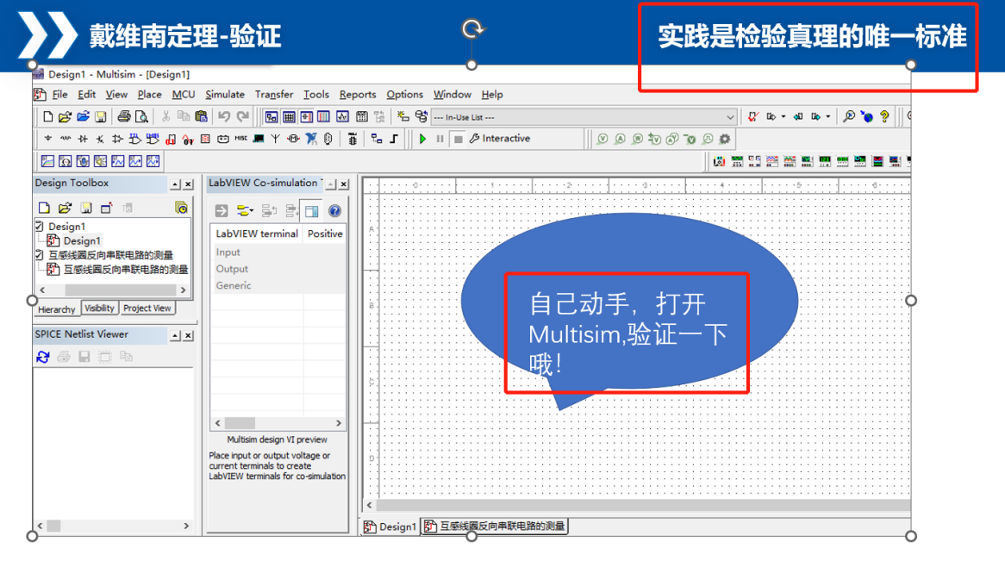Open the Simulate menu
Viewport: 1005px width, 567px height.
(225, 94)
